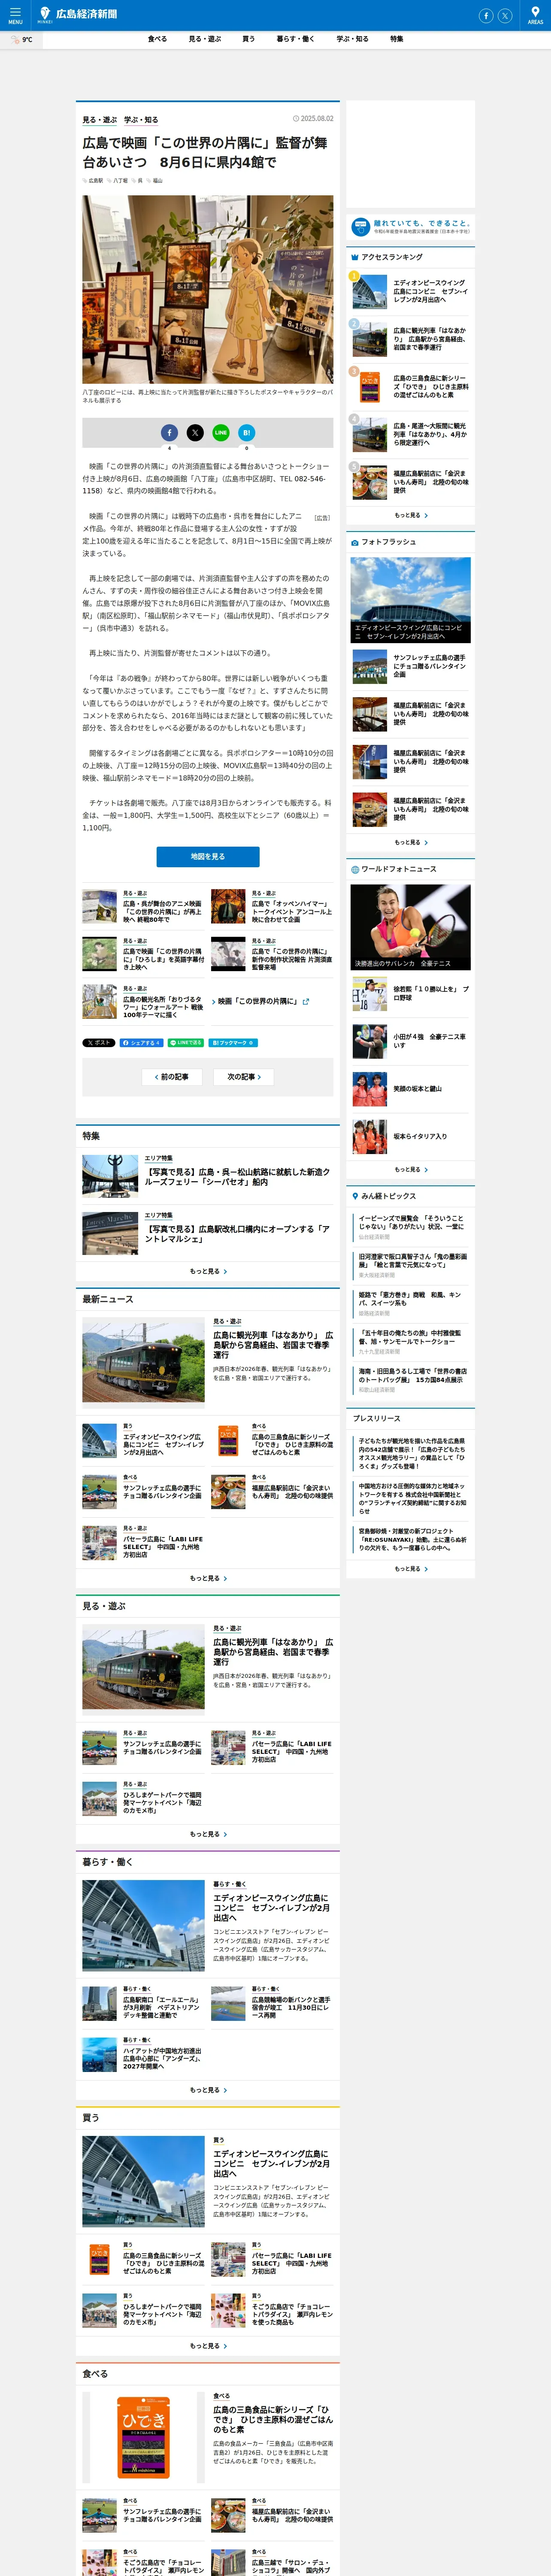Click the B! ブックマーク button
The image size is (551, 2576).
coord(233,1042)
